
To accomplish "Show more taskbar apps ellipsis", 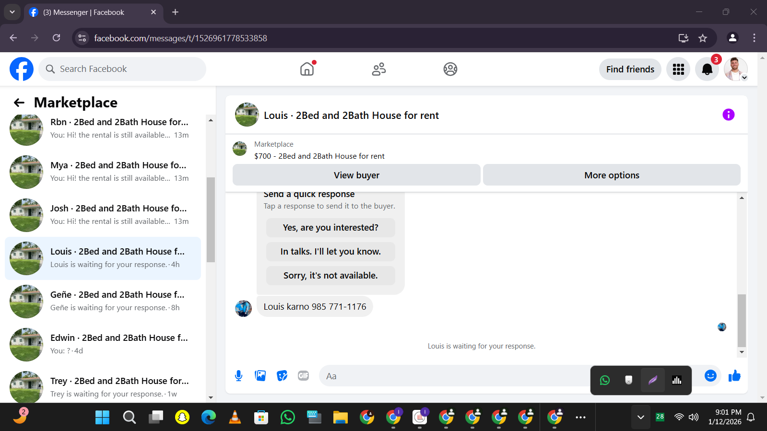I will (580, 418).
